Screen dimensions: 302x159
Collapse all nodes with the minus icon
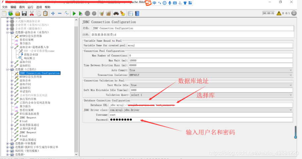(60, 13)
